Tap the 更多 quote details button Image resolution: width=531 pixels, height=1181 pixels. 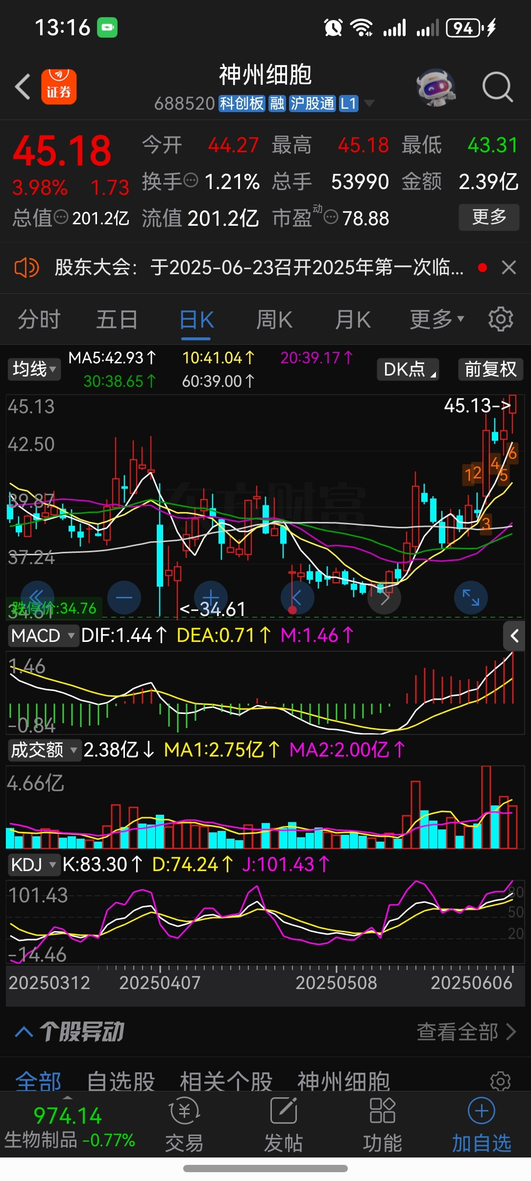489,217
